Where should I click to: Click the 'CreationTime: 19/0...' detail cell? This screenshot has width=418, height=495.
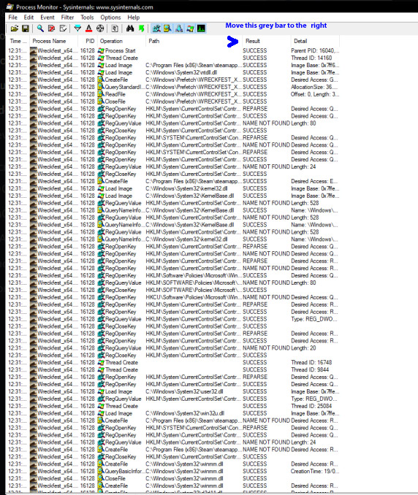tap(315, 472)
